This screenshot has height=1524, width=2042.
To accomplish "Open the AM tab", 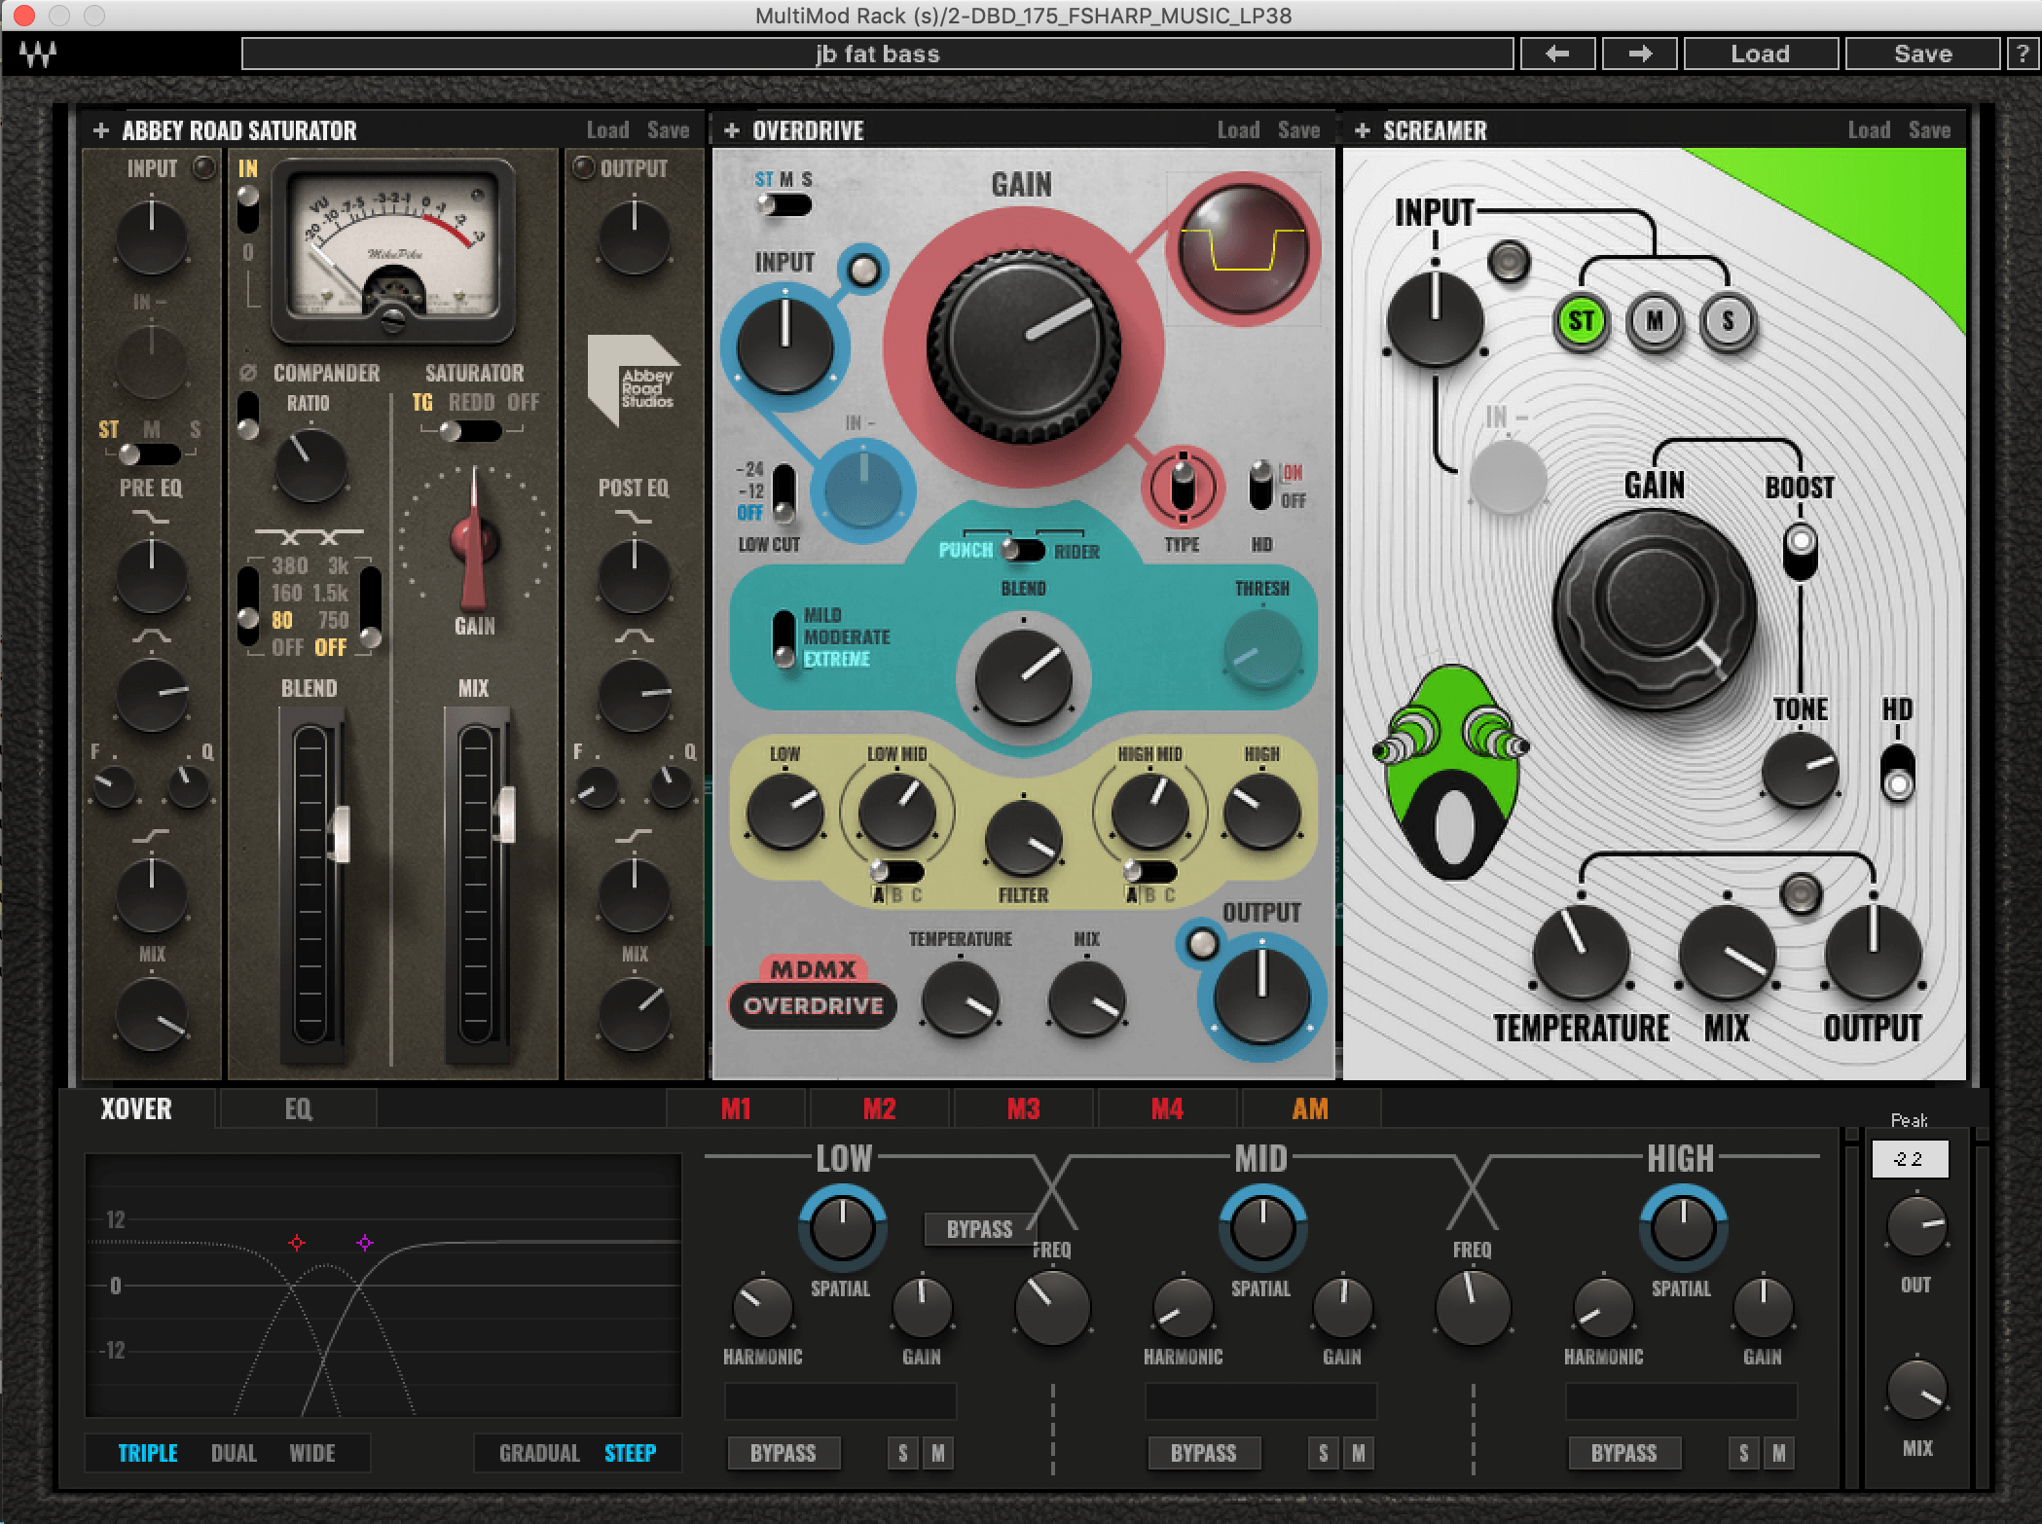I will coord(1310,1109).
